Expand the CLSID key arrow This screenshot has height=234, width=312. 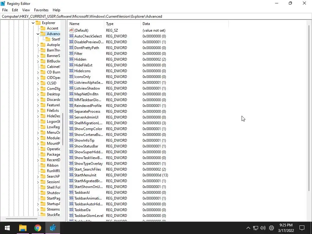coord(38,83)
